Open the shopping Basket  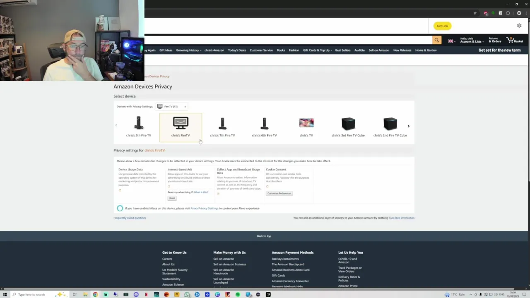coord(515,40)
